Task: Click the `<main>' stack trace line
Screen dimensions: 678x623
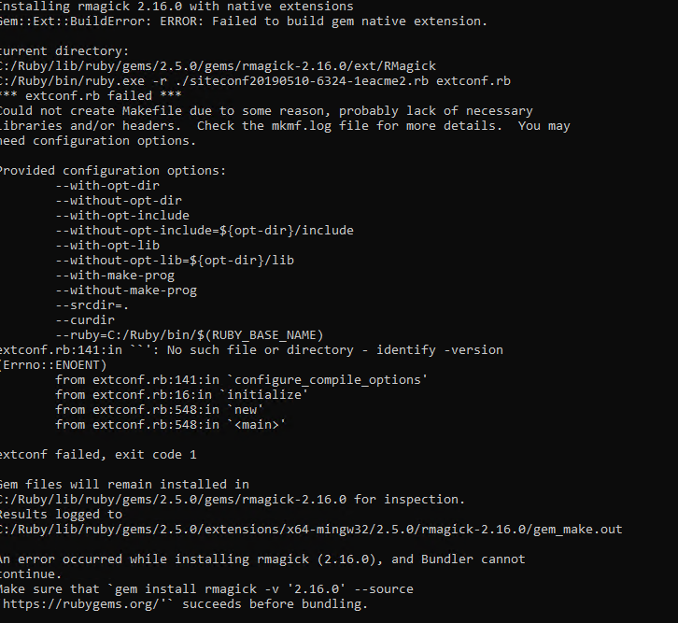Action: pyautogui.click(x=170, y=425)
